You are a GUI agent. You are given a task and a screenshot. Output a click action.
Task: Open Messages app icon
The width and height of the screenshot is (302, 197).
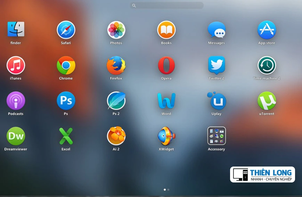tap(217, 30)
